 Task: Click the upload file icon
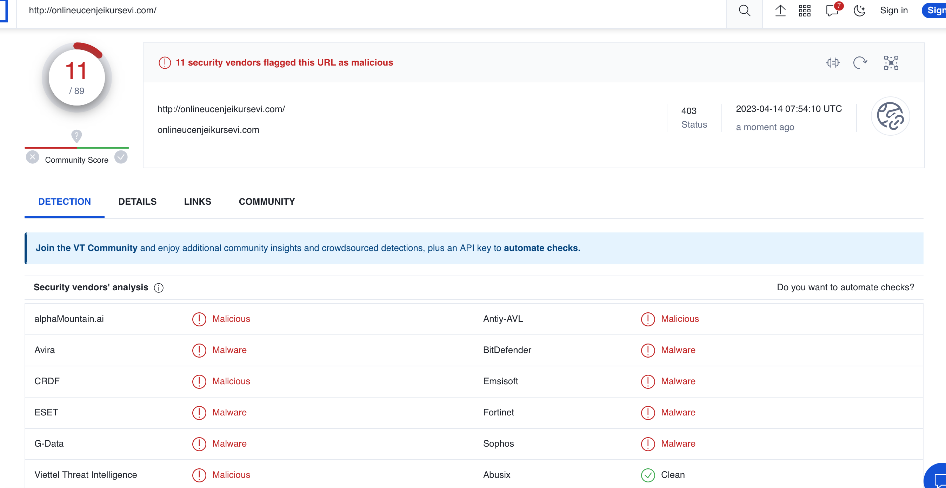(780, 11)
